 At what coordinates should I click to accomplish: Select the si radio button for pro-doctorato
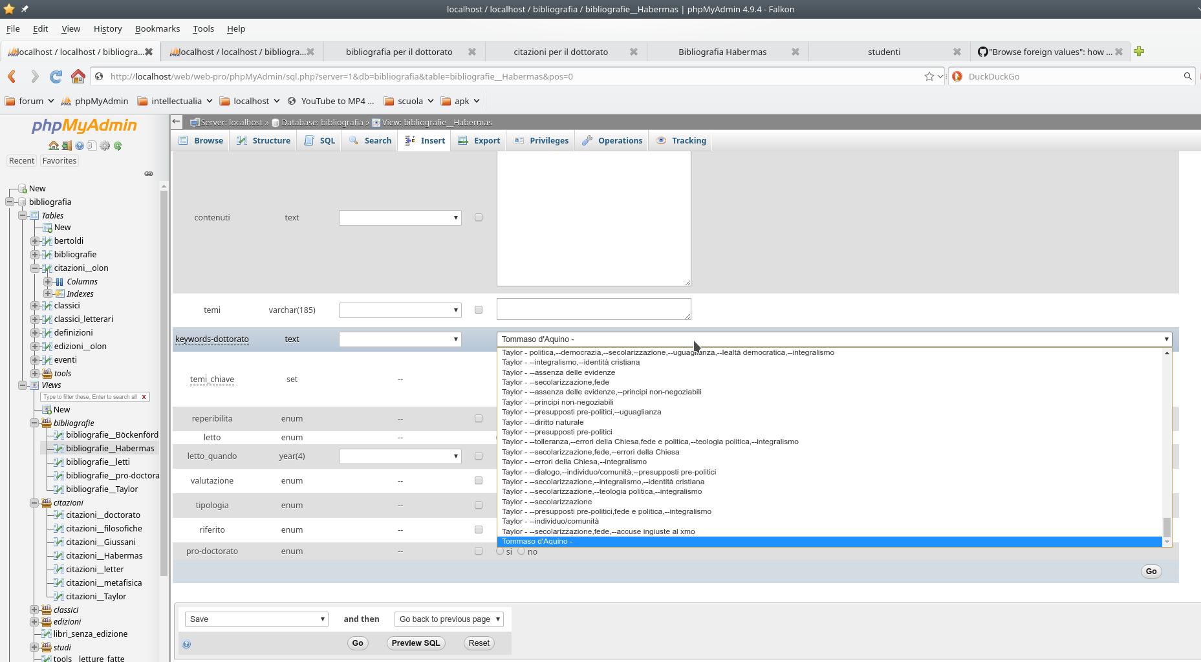[x=500, y=551]
